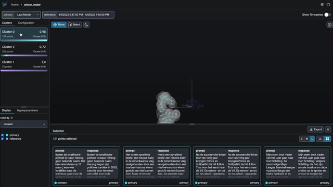Image resolution: width=333 pixels, height=187 pixels.
Task: Select Cluster 2 in the list
Action: click(24, 50)
